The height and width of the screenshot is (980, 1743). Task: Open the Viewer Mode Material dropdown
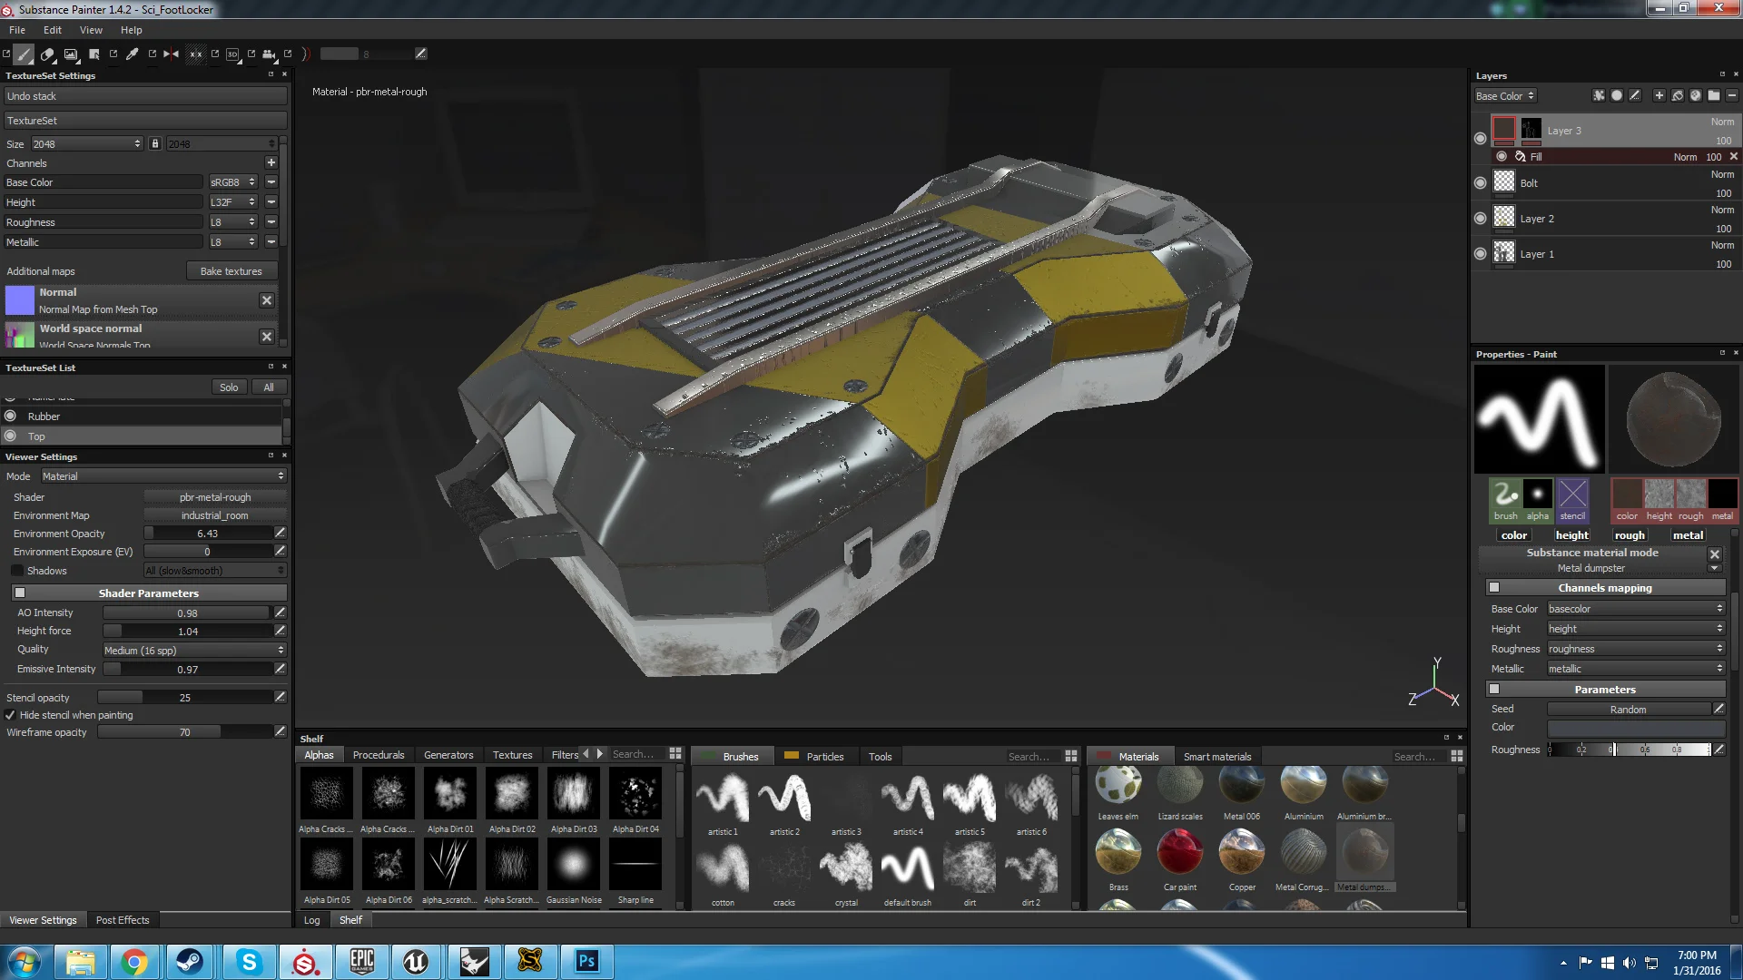[163, 476]
